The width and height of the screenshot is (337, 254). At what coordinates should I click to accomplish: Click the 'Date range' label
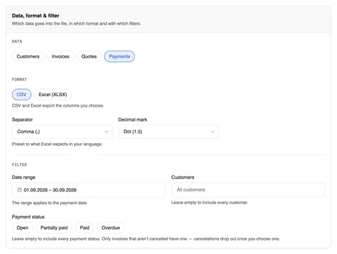point(24,178)
